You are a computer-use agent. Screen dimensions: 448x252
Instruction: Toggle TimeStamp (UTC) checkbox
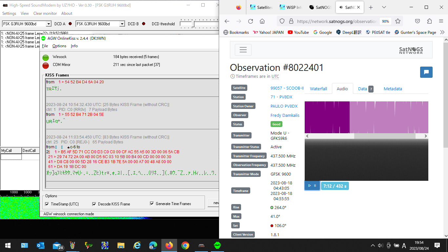47,204
